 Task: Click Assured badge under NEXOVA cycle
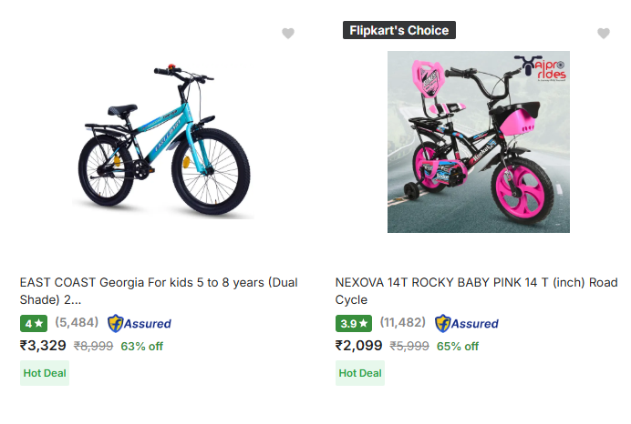(x=467, y=323)
